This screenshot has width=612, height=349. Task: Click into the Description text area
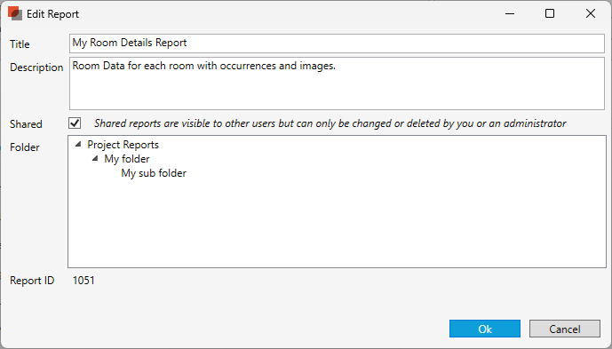[337, 83]
